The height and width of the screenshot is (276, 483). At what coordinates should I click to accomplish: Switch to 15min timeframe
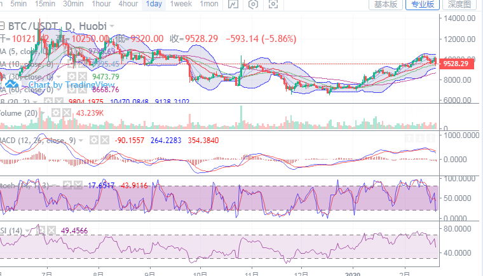click(45, 4)
